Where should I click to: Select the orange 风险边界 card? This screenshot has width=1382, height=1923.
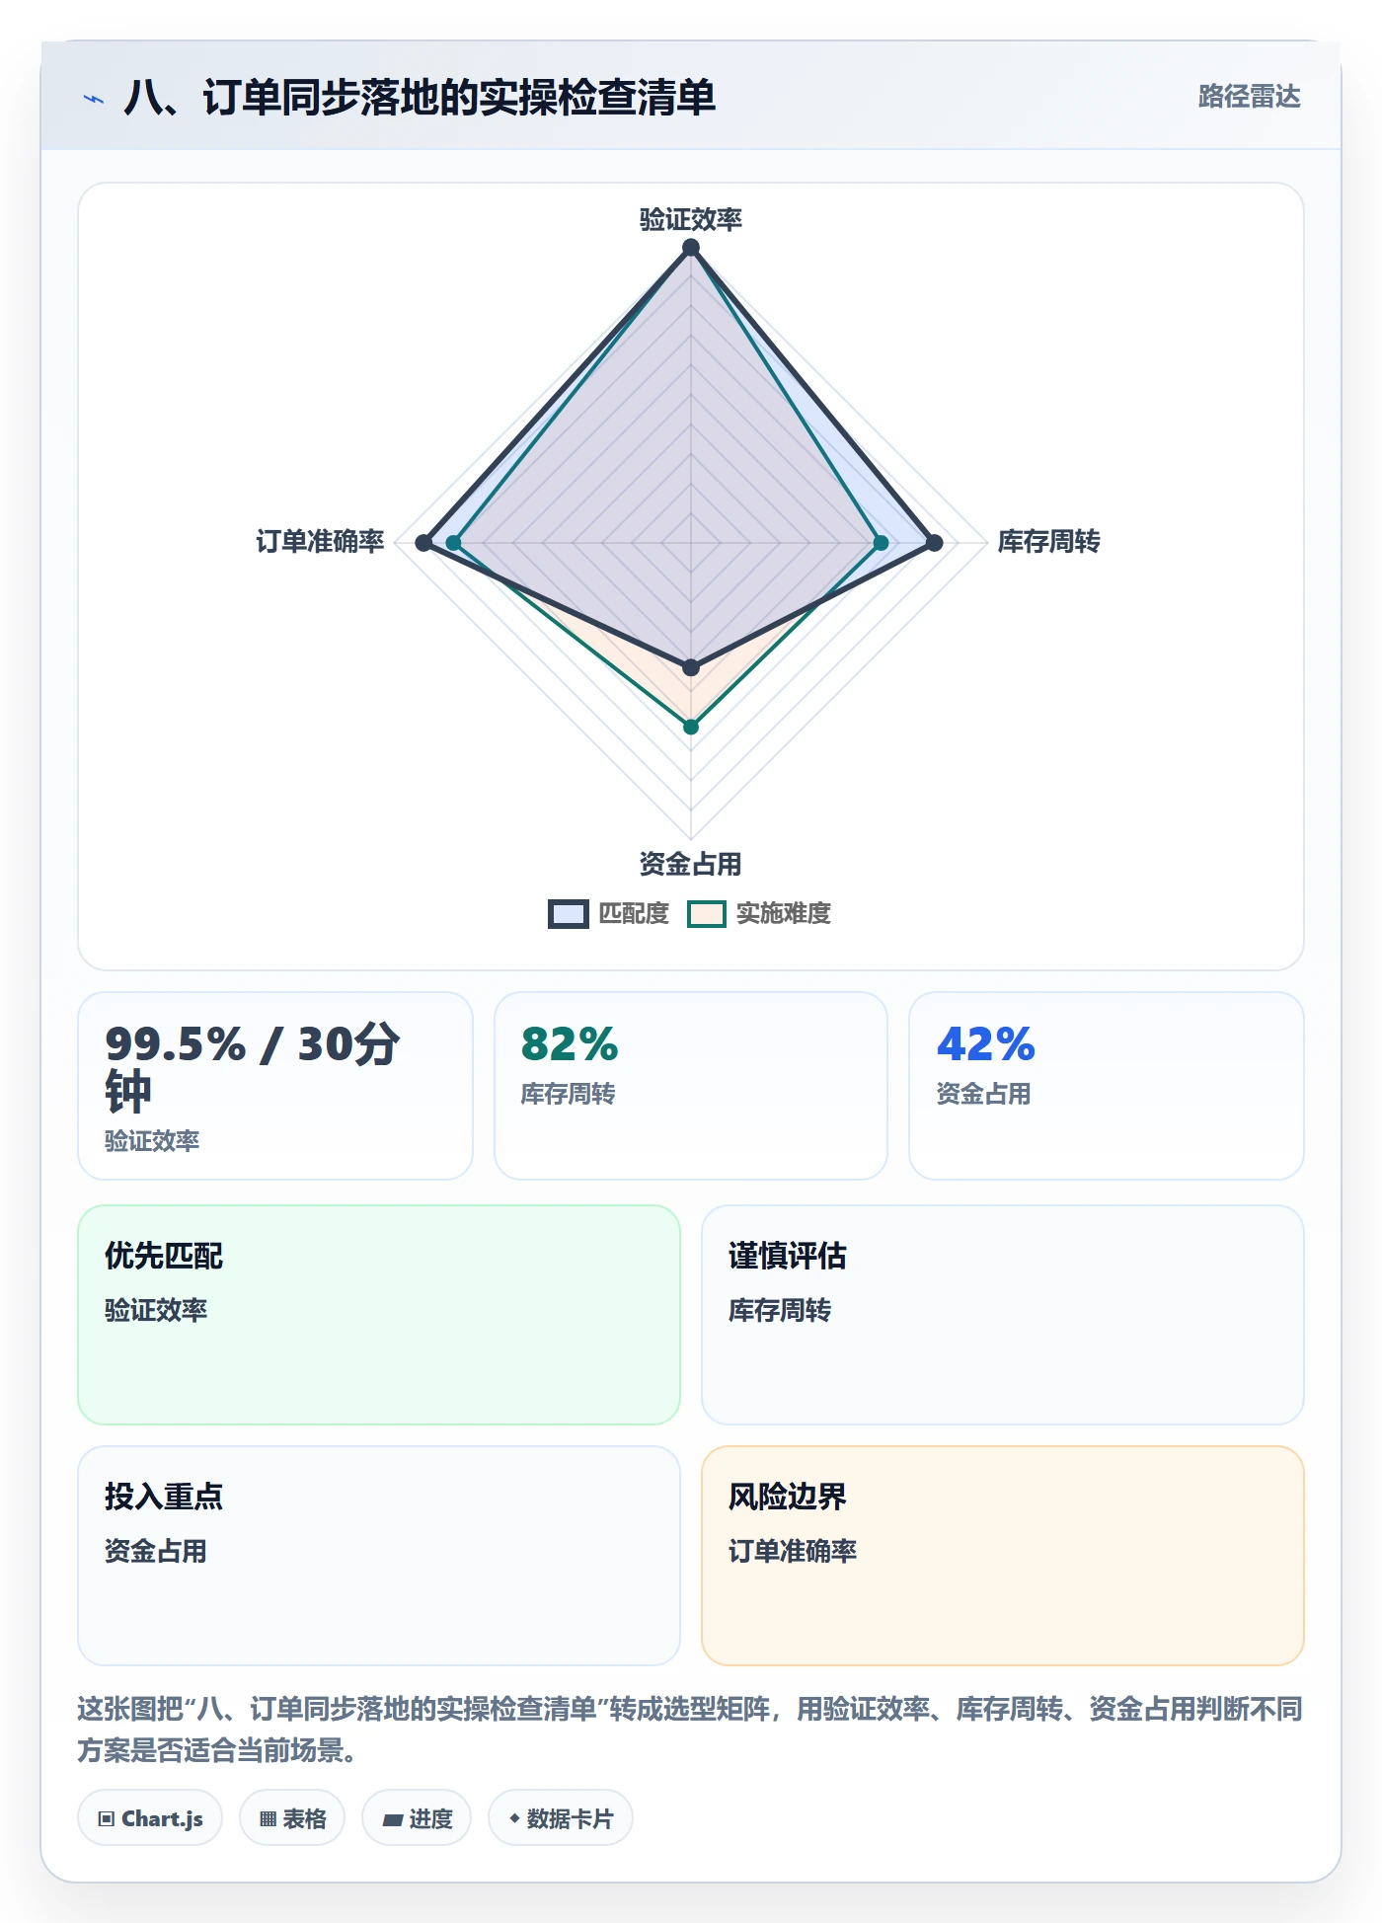[x=1003, y=1556]
